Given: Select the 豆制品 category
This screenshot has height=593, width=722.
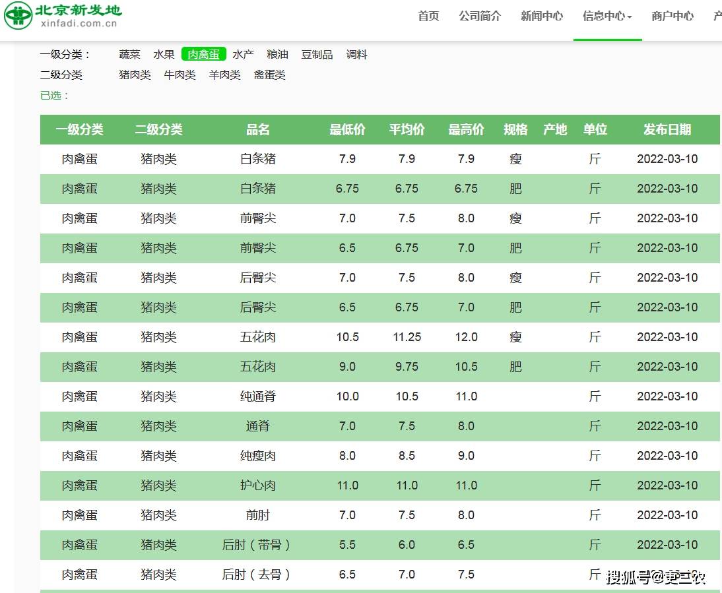Looking at the screenshot, I should 317,55.
